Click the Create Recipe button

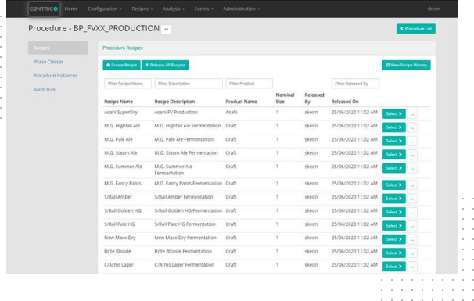point(121,65)
